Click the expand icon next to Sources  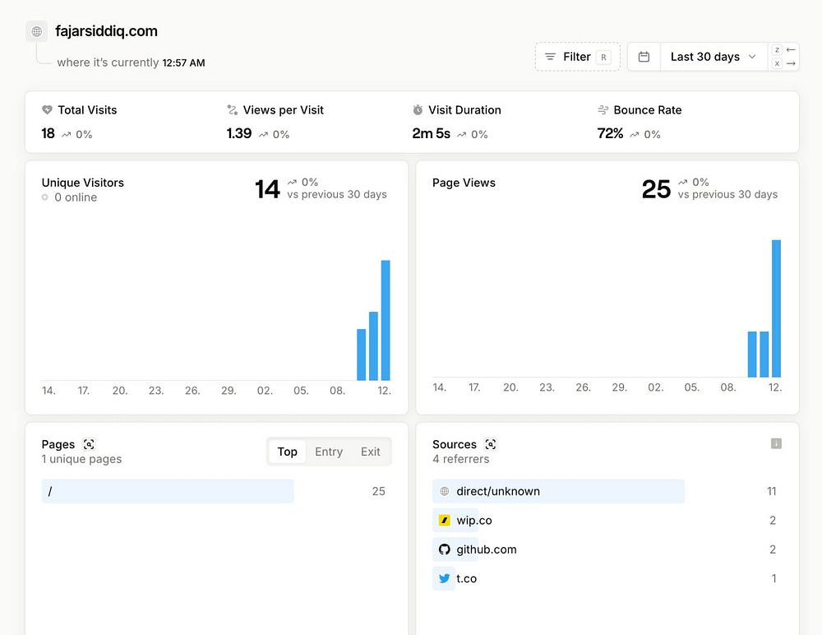point(491,444)
